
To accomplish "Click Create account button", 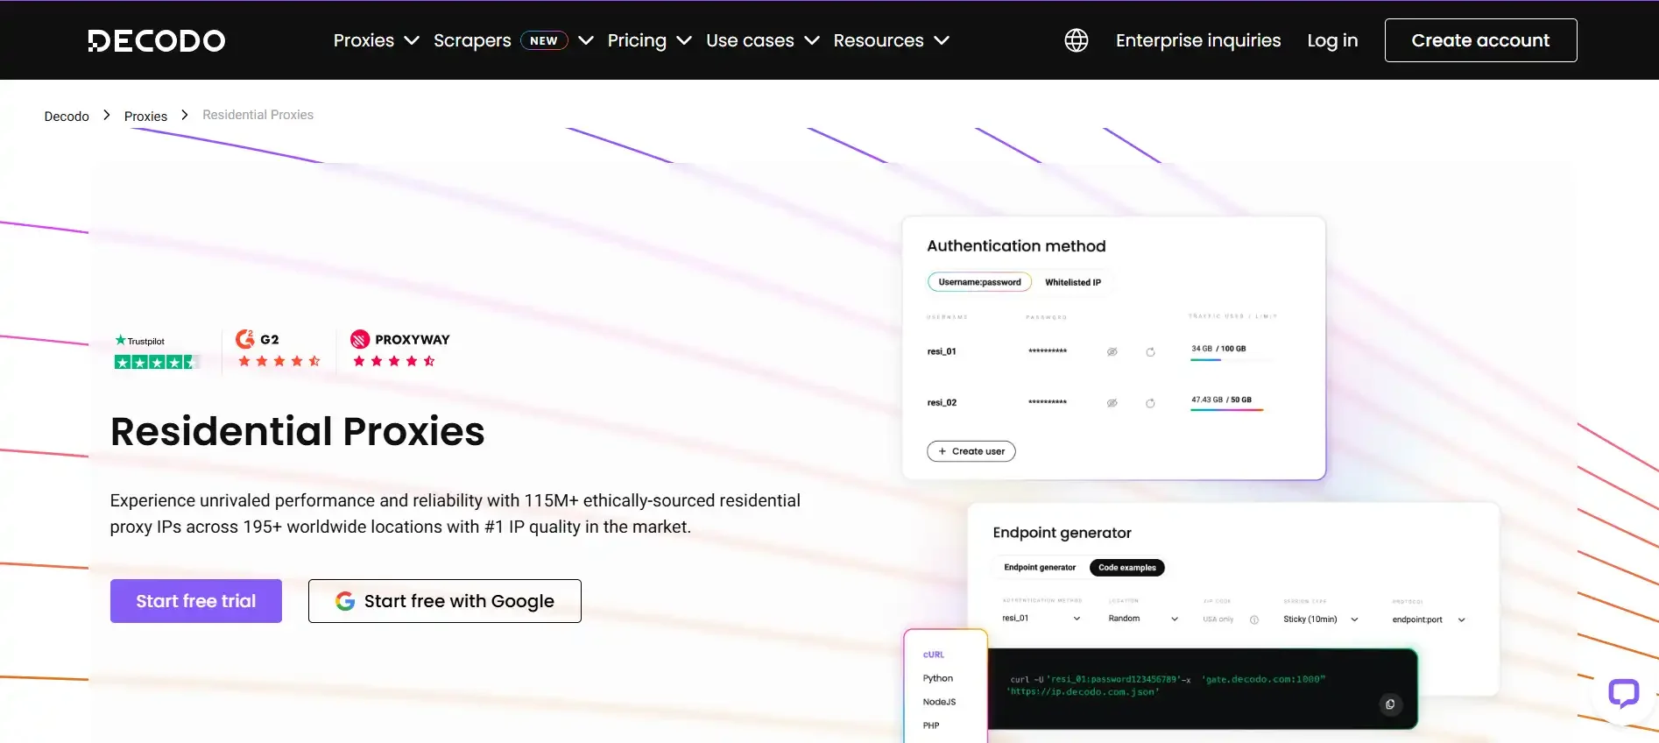I will (x=1480, y=40).
